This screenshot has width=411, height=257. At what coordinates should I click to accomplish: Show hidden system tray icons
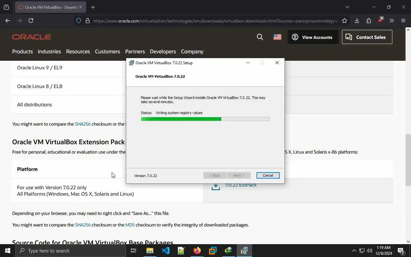(x=354, y=251)
